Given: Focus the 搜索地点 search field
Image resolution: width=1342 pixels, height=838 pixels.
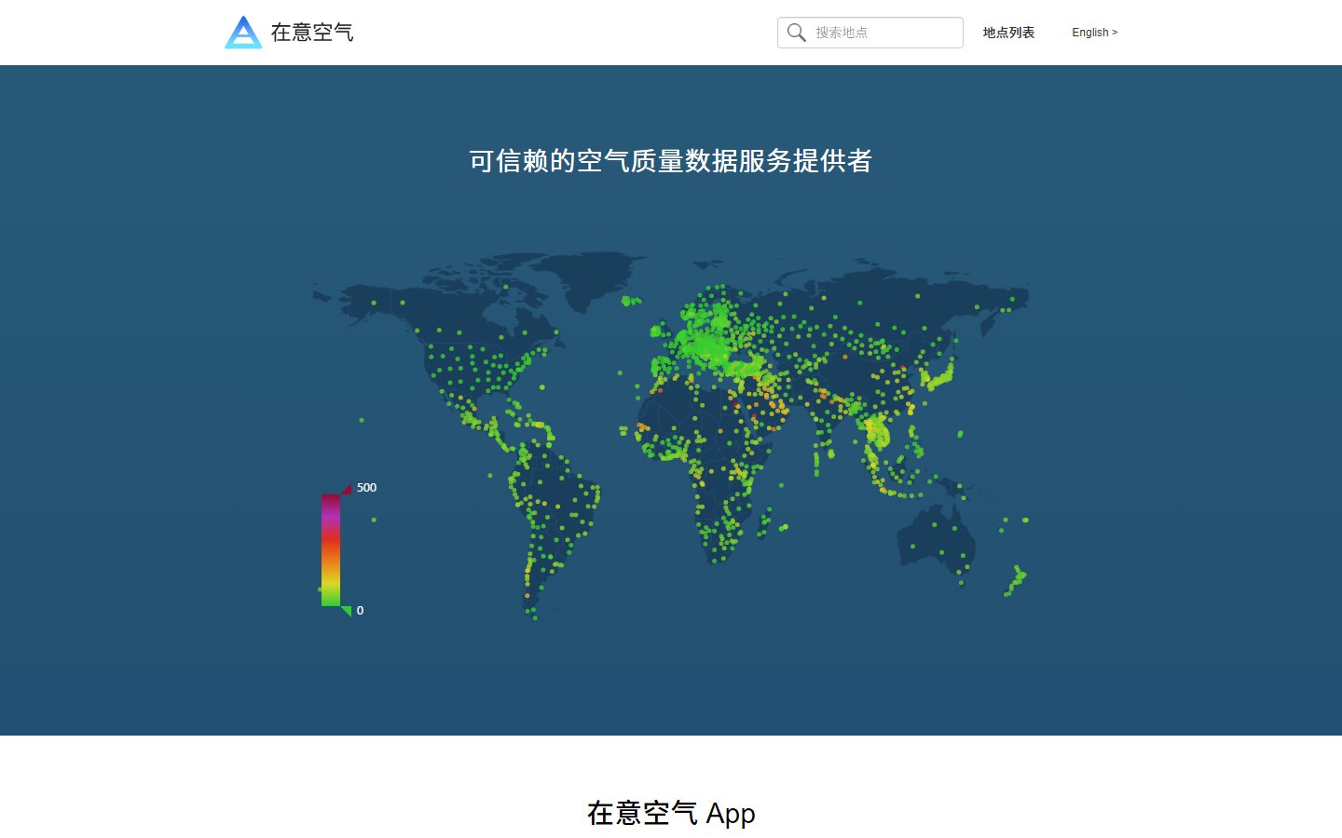Looking at the screenshot, I should point(870,33).
